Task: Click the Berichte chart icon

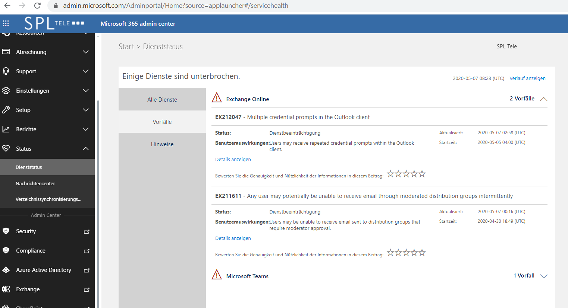Action: pos(6,129)
